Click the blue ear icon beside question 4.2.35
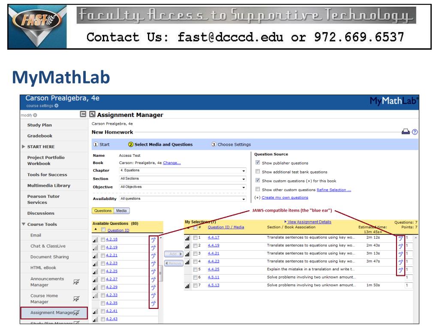This screenshot has width=439, height=329. 153,303
